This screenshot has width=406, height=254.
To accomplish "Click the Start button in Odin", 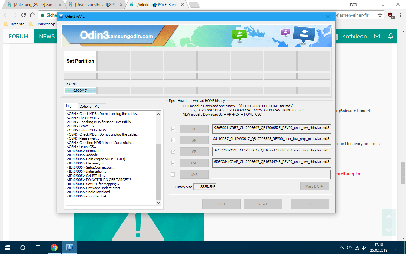I will coord(221,204).
